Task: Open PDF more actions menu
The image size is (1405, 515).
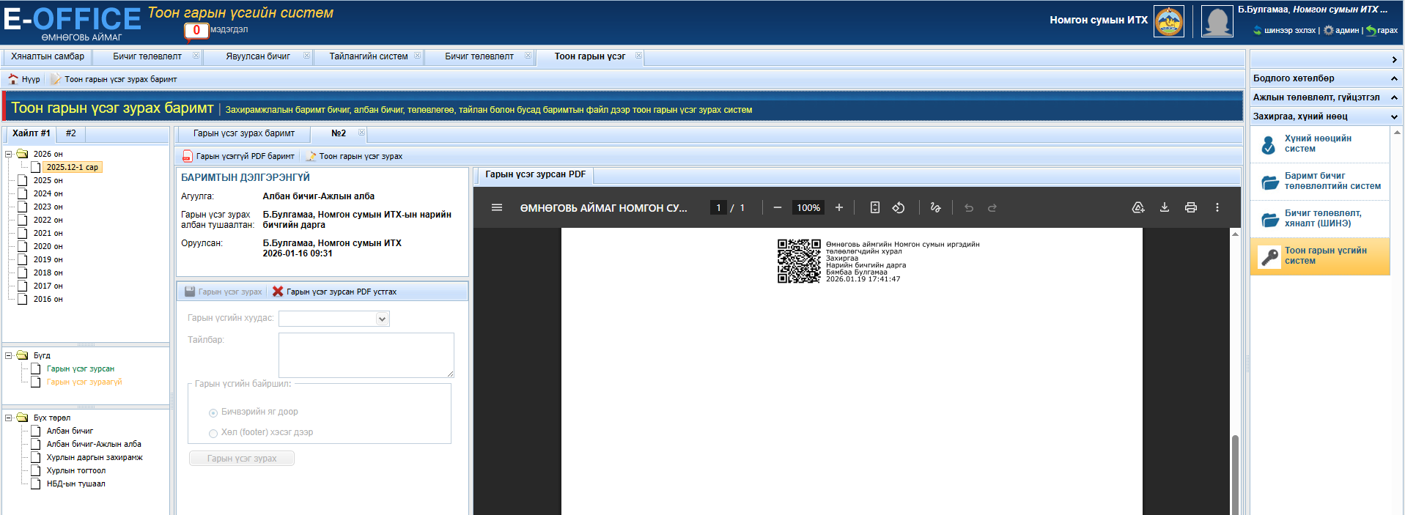Action: coord(1217,207)
